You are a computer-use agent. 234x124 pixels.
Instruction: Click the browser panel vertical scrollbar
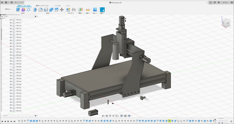click(1, 34)
